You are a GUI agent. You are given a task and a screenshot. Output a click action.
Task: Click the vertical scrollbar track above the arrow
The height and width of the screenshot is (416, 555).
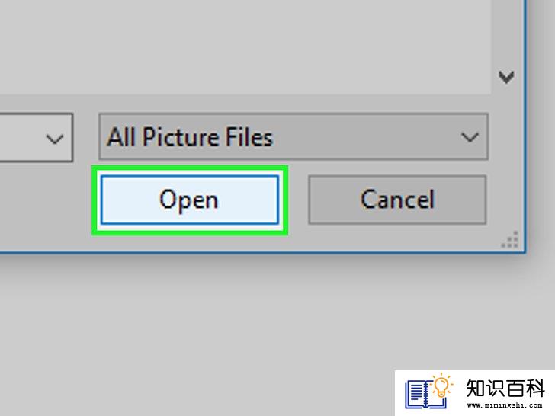pos(506,32)
